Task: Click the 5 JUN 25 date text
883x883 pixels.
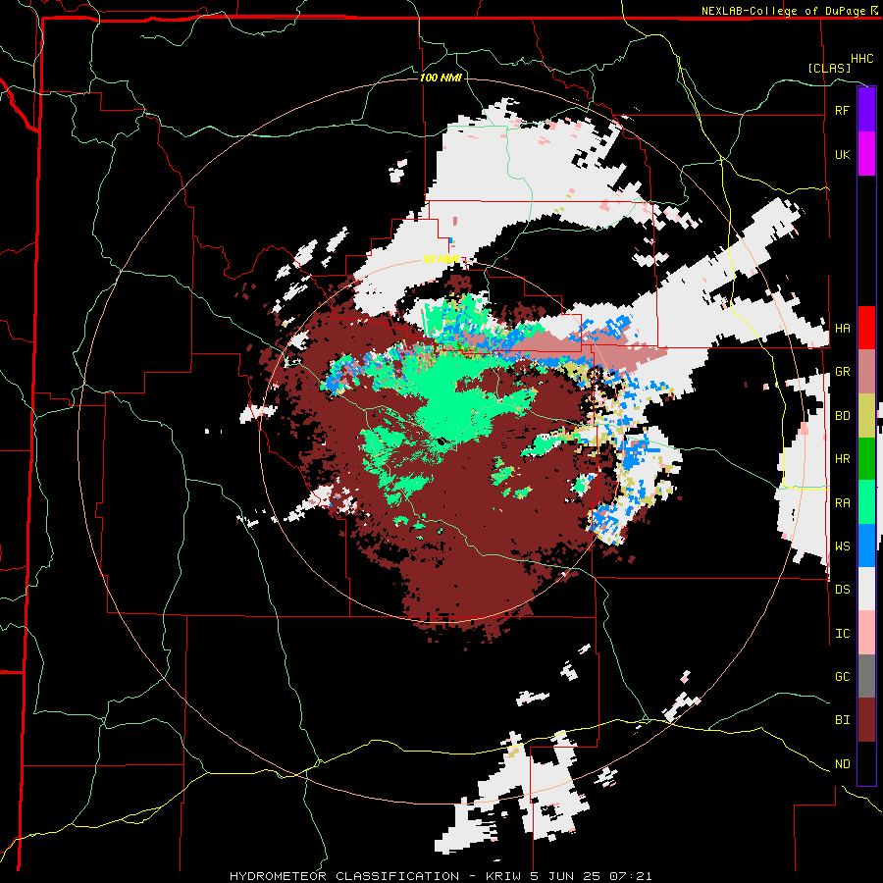Action: (x=564, y=876)
